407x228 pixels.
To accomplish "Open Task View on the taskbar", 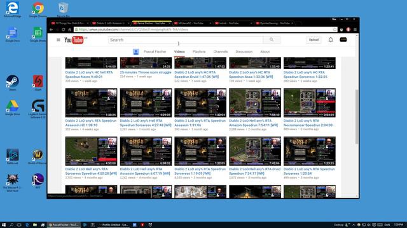I will 19,225.
